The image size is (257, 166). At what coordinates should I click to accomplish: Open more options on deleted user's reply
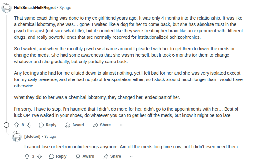point(132,156)
